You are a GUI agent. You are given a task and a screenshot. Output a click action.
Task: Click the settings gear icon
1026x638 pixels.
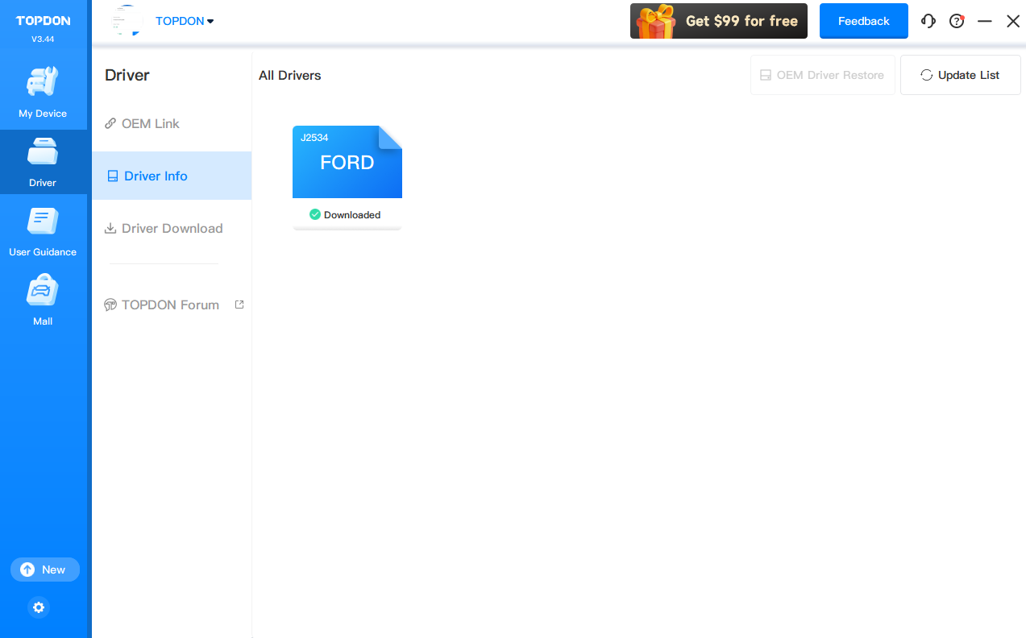pyautogui.click(x=39, y=607)
